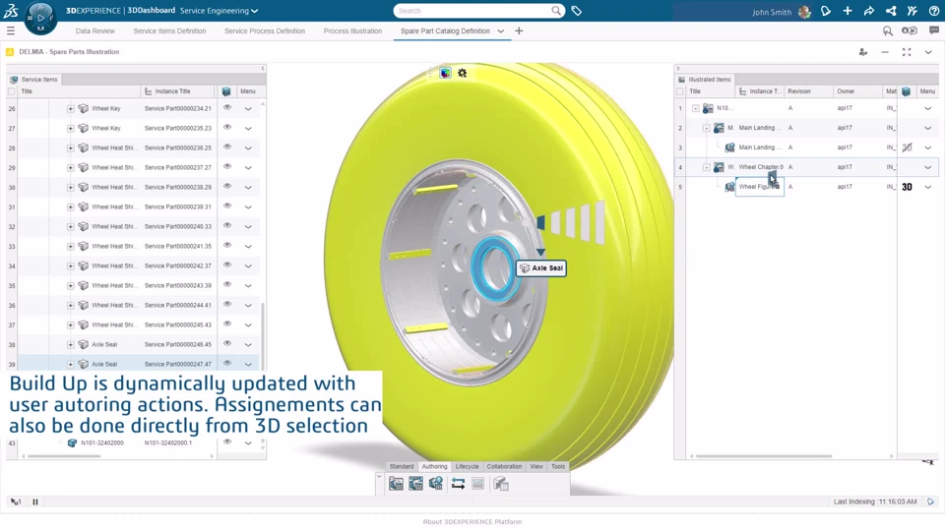Open notifications bell icon
Viewport: 945px width, 531px height.
click(x=826, y=11)
